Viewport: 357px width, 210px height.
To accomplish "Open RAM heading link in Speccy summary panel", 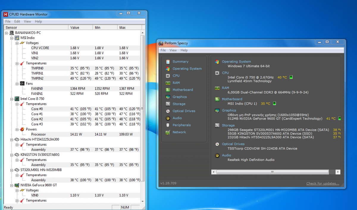I will pos(226,88).
